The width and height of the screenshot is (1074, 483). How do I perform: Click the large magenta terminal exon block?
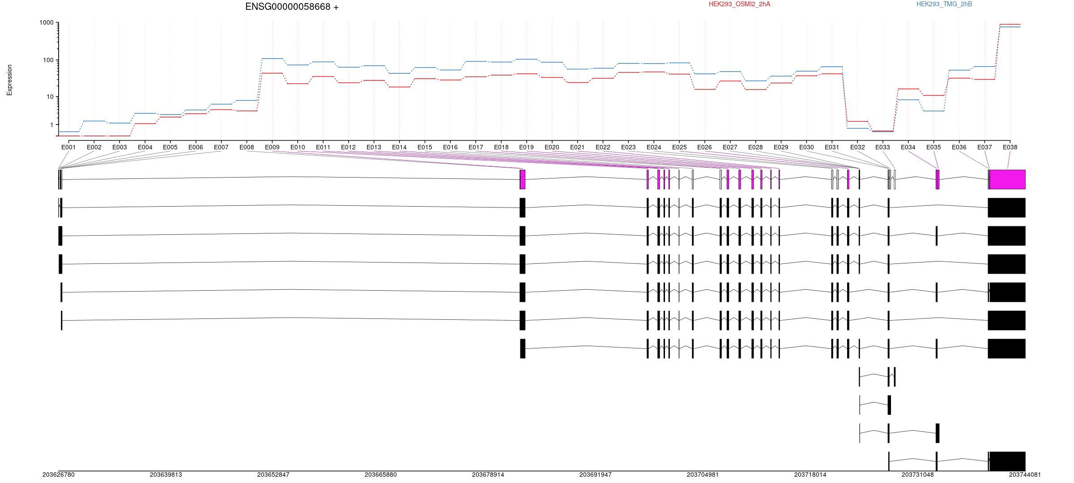coord(1007,179)
